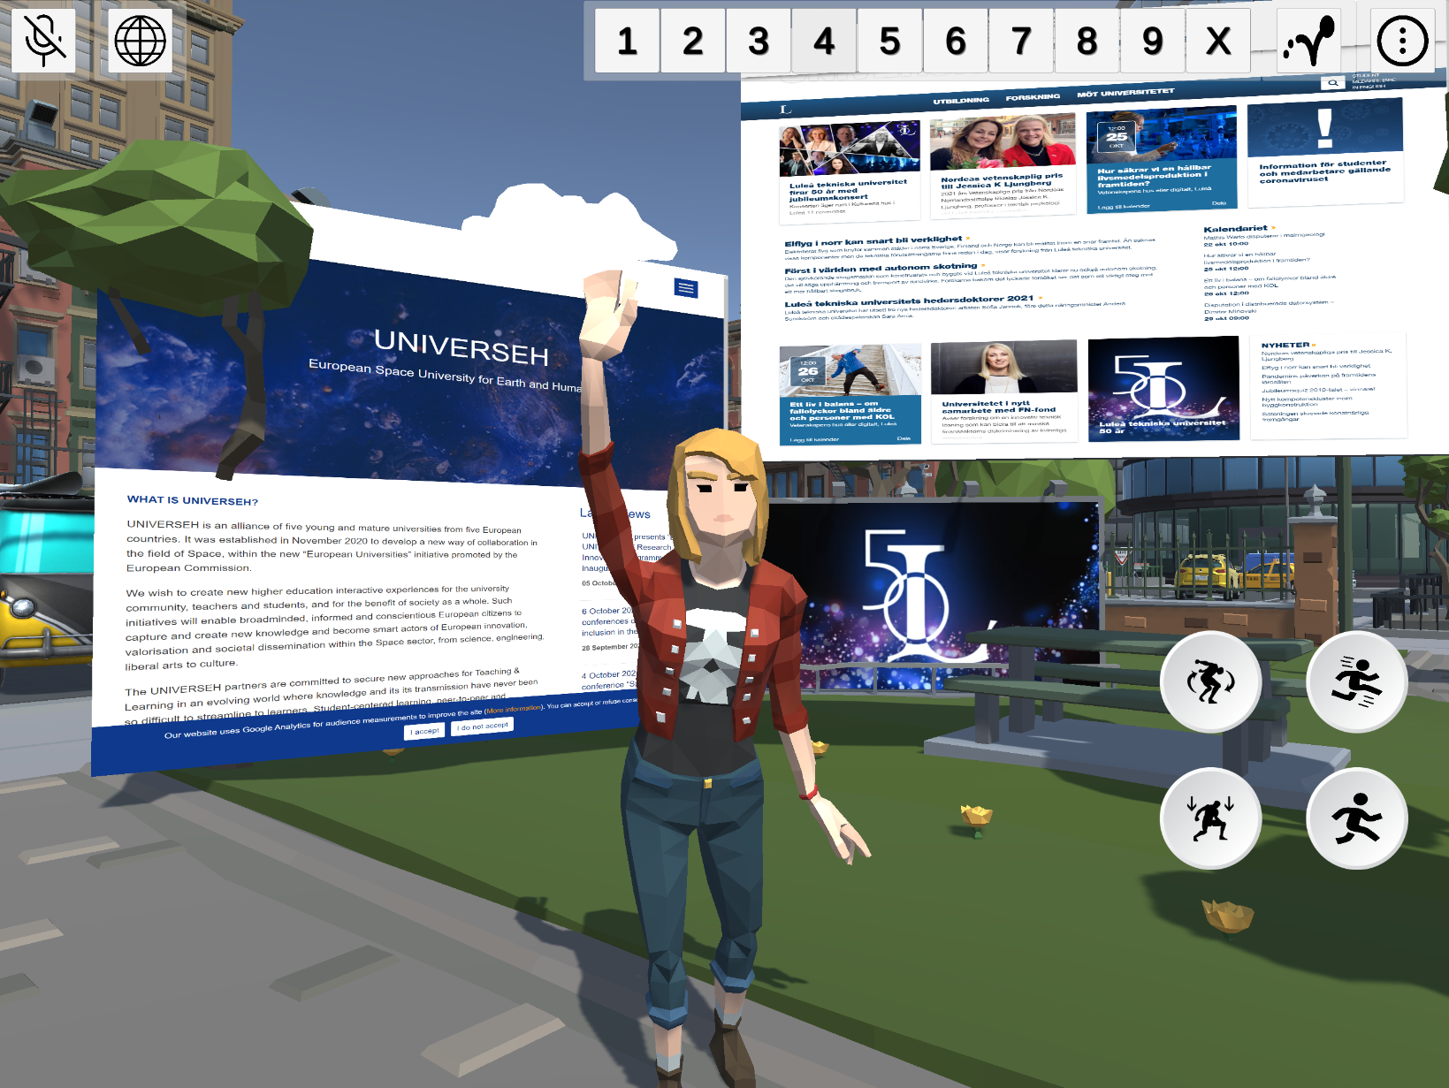Open UTBILDNING menu on university page
Image resolution: width=1449 pixels, height=1088 pixels.
tap(961, 101)
